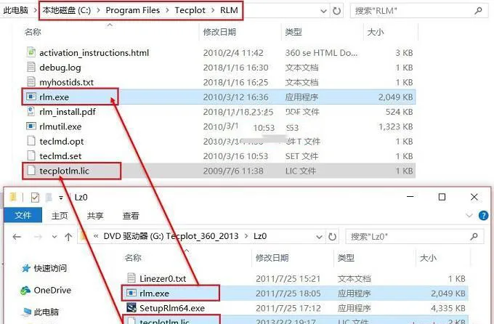Image resolution: width=494 pixels, height=324 pixels.
Task: Expand the hidden path chevron in Lz0 address bar
Action: point(96,236)
